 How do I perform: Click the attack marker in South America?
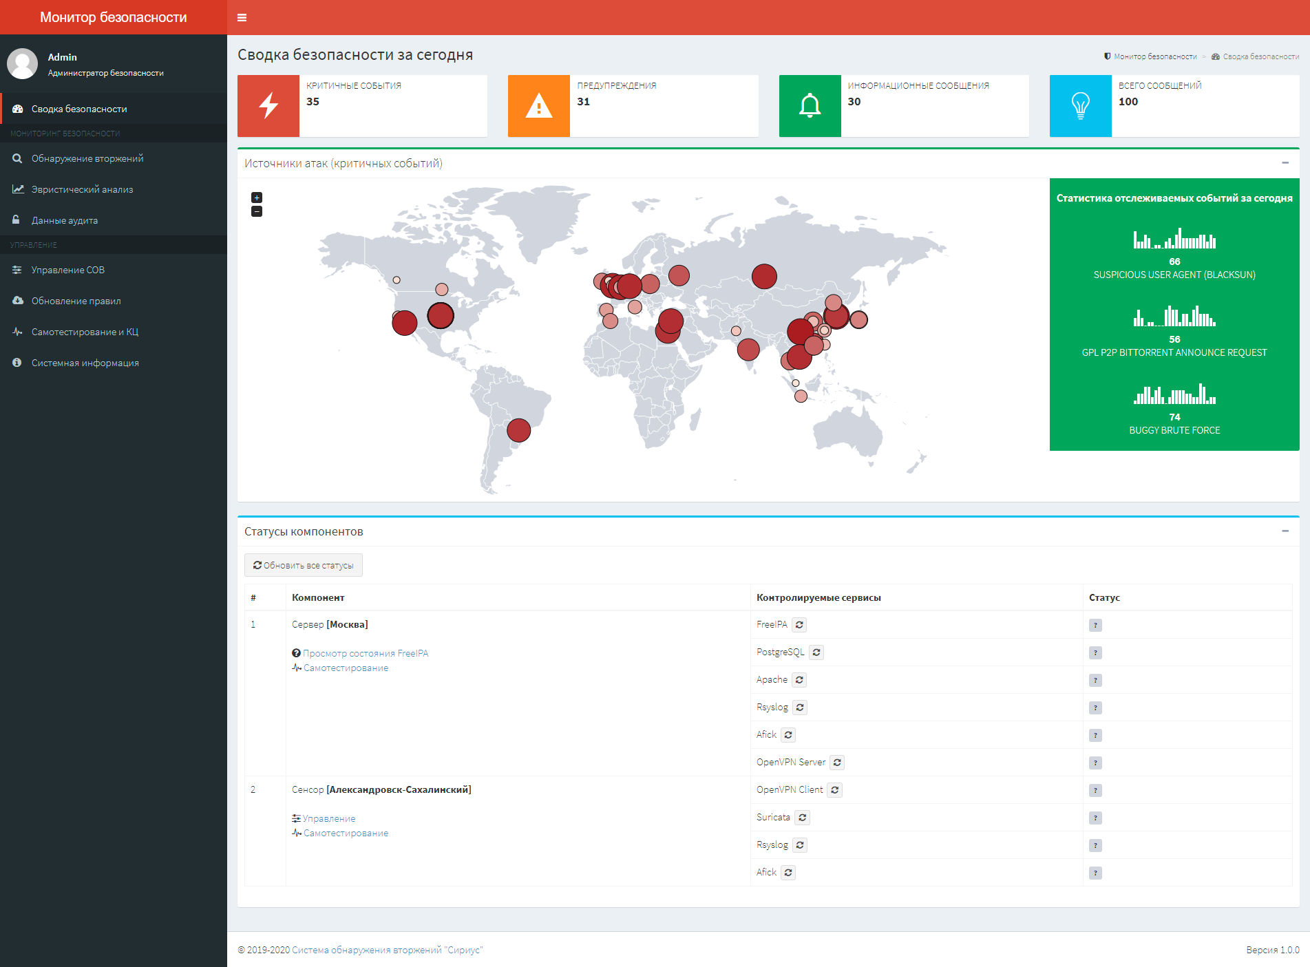click(x=518, y=430)
